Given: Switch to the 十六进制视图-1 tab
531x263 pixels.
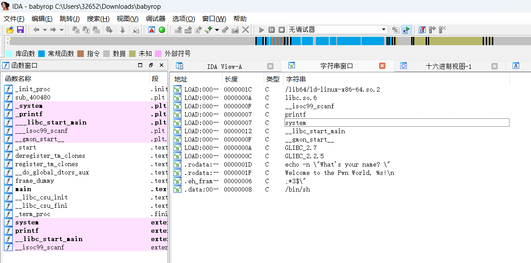Looking at the screenshot, I should 448,66.
